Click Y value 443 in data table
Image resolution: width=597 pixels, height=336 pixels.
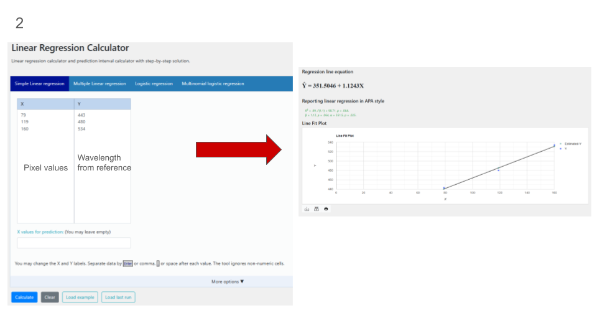click(81, 115)
